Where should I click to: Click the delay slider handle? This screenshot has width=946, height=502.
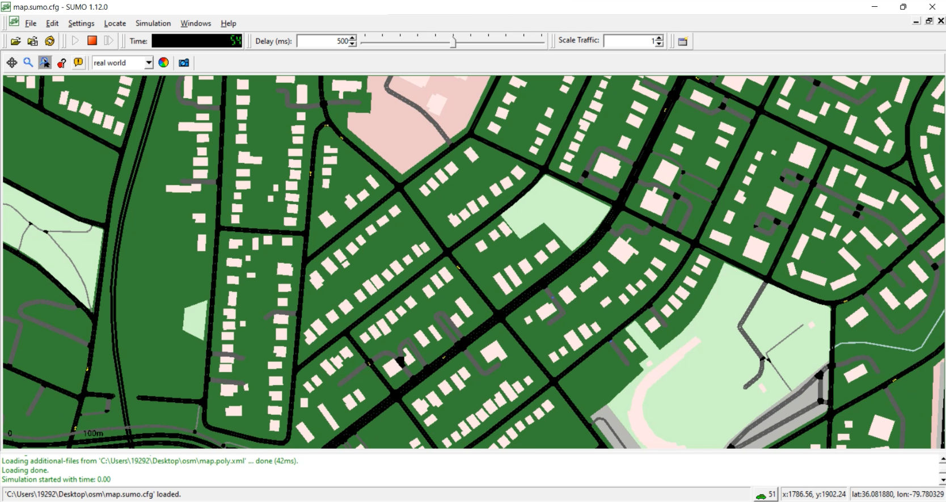click(x=453, y=41)
